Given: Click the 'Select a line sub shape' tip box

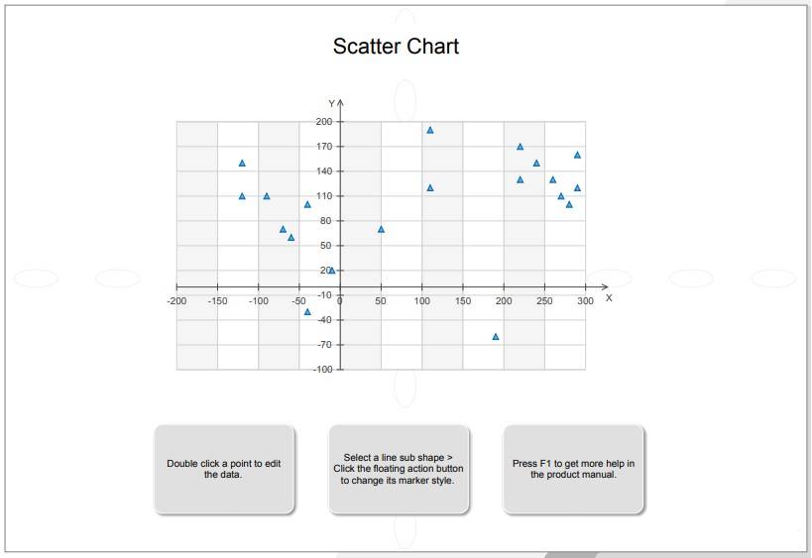Looking at the screenshot, I should 399,470.
